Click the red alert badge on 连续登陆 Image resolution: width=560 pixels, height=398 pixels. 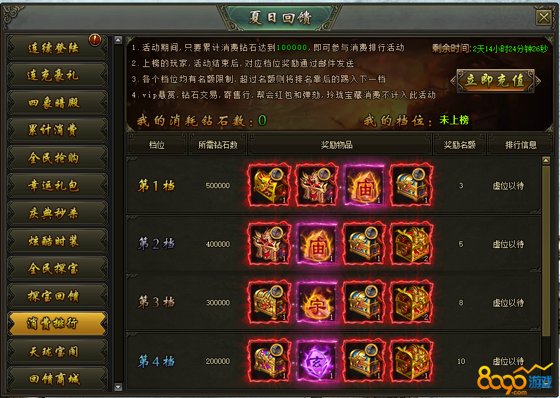tap(95, 39)
